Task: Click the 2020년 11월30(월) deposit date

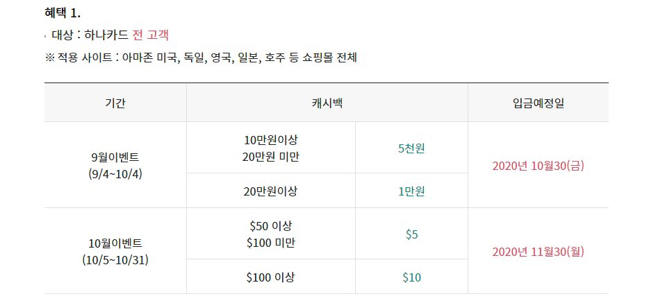Action: tap(538, 252)
